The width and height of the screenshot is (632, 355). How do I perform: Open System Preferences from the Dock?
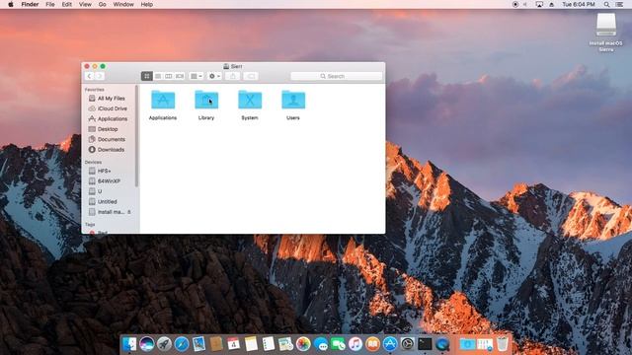408,344
